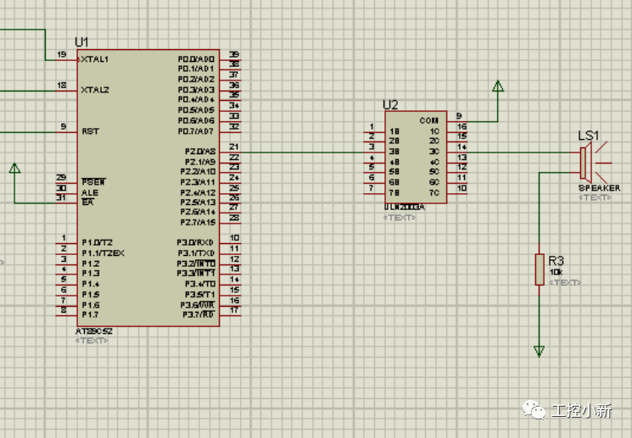Select the 10k value label of R3
The image size is (632, 438).
click(555, 272)
